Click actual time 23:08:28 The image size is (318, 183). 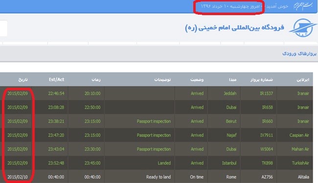56,107
